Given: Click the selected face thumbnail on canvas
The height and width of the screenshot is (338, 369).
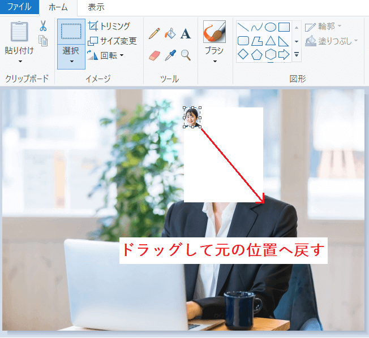Looking at the screenshot, I should coord(192,118).
